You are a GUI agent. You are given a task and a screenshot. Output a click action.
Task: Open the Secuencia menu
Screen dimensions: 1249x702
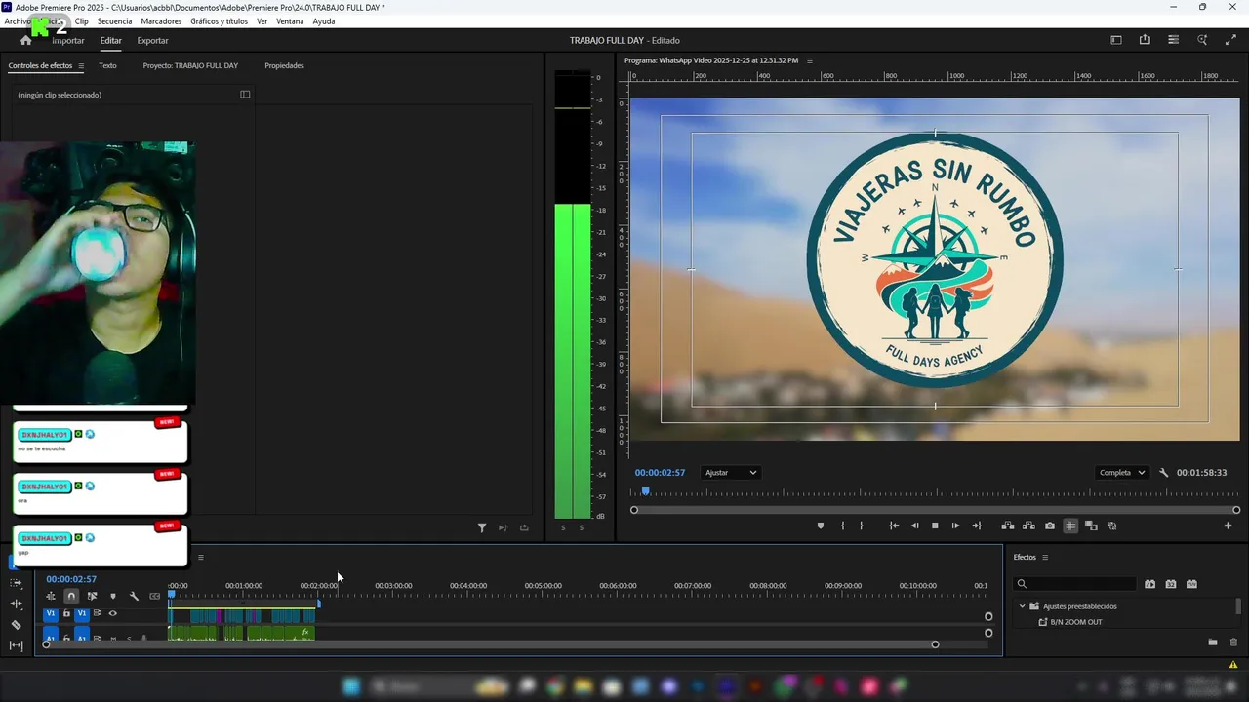pos(114,21)
